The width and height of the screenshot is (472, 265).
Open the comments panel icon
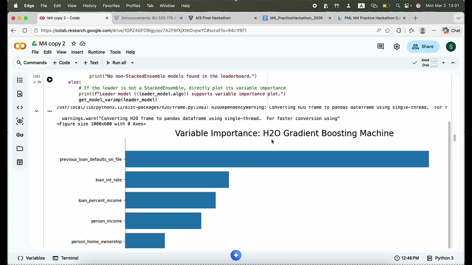pyautogui.click(x=381, y=46)
